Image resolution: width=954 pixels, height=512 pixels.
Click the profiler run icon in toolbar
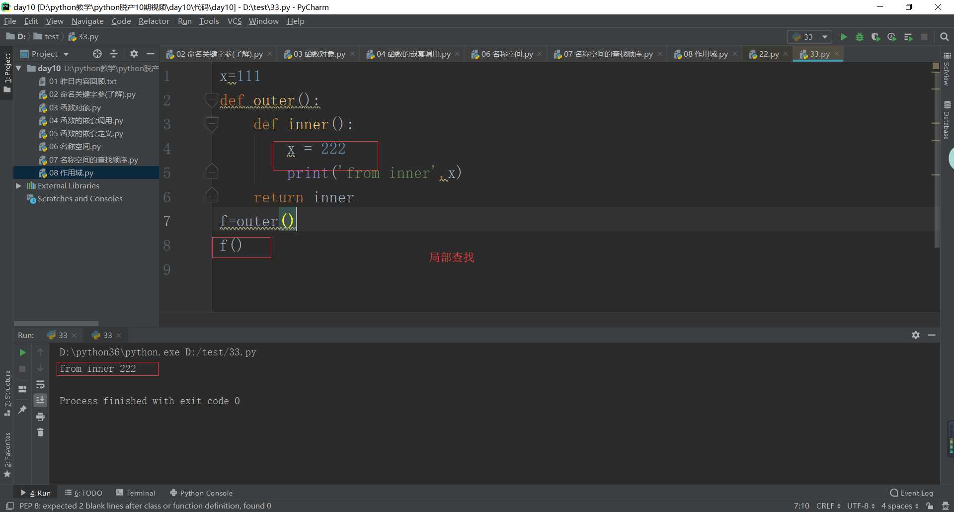892,37
